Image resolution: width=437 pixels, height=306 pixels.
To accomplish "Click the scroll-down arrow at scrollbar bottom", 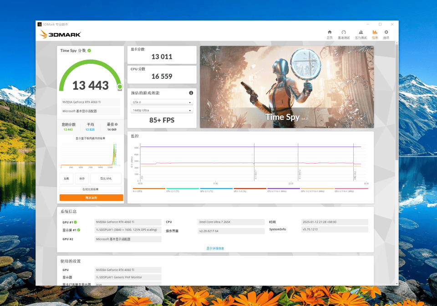I will [x=396, y=284].
